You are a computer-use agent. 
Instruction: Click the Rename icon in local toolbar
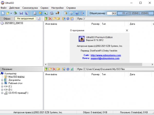coord(58,69)
